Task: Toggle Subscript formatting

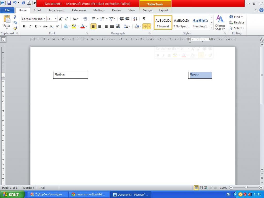Action: tap(52, 26)
